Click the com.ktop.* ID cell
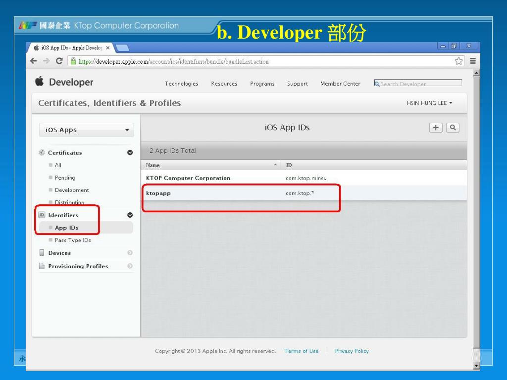 tap(300, 193)
